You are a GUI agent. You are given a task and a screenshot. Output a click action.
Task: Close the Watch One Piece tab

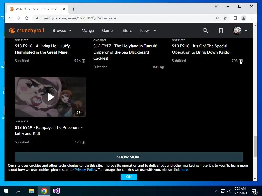pyautogui.click(x=64, y=9)
